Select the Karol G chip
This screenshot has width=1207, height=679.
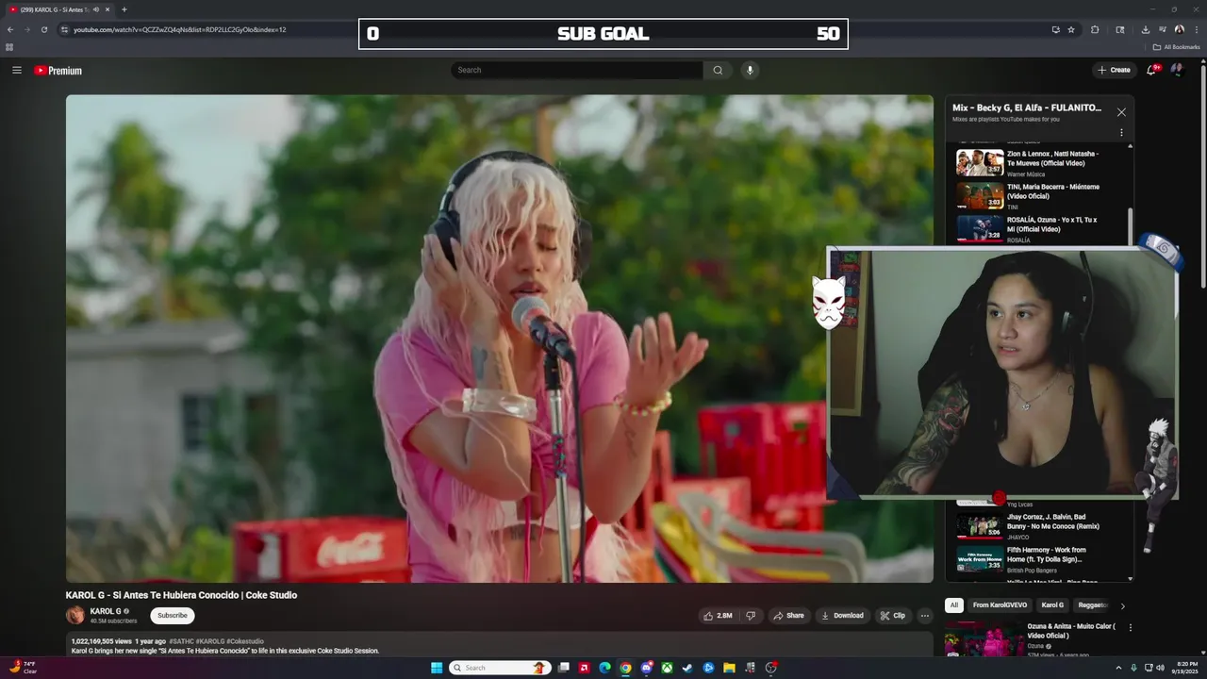point(1052,605)
